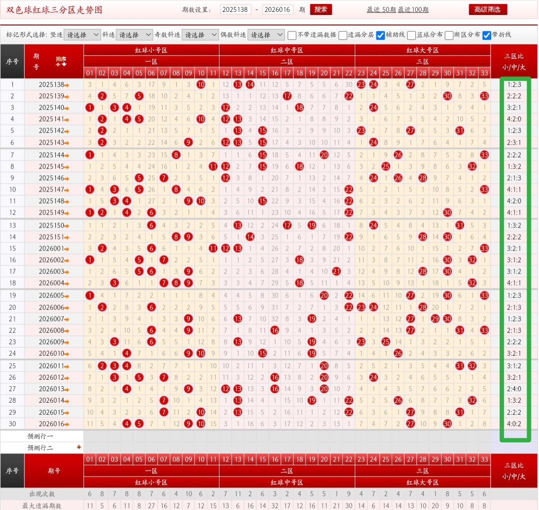
Task: Click the orange arrow beside period 2026009
Action: (x=67, y=343)
